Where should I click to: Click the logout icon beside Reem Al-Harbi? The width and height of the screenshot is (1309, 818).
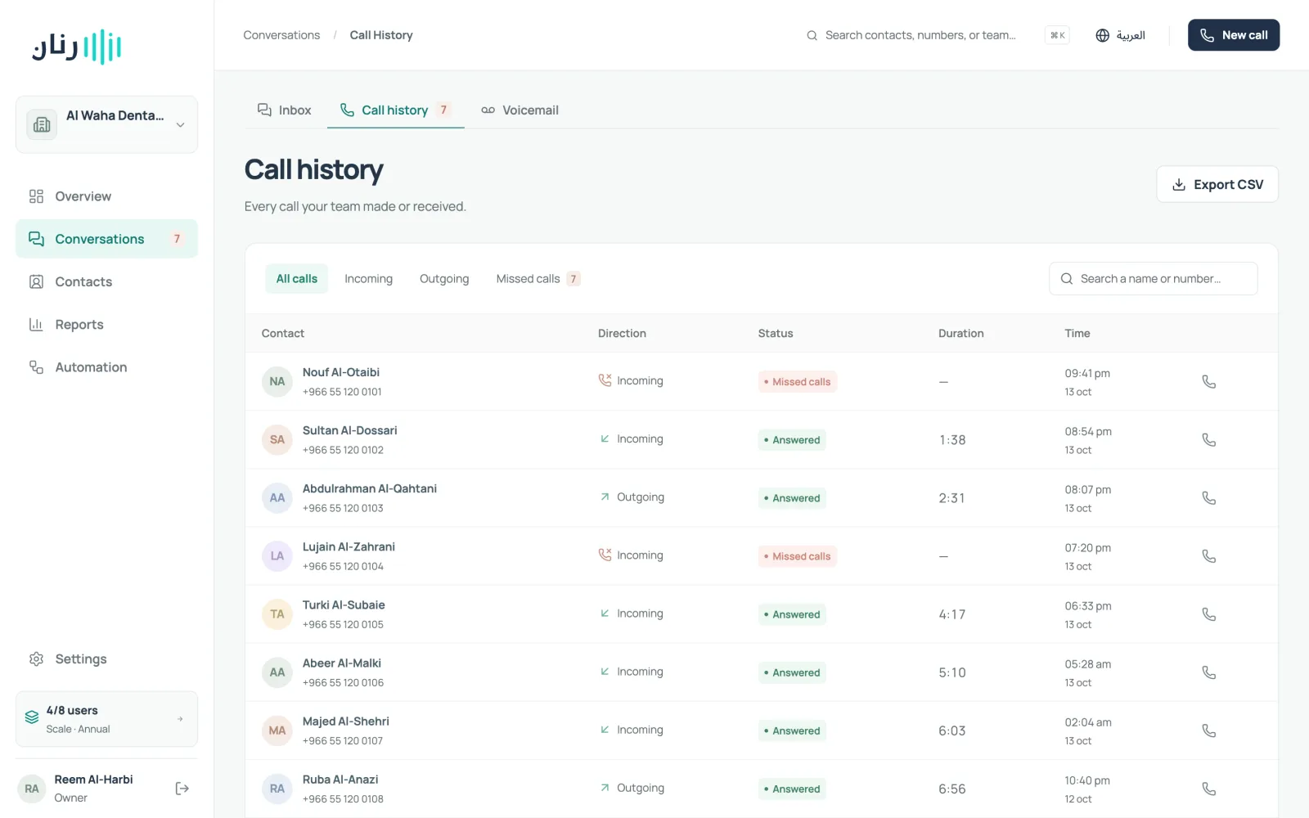pos(182,789)
